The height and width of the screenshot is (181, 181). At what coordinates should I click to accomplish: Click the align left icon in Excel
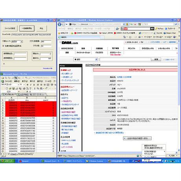(38, 85)
